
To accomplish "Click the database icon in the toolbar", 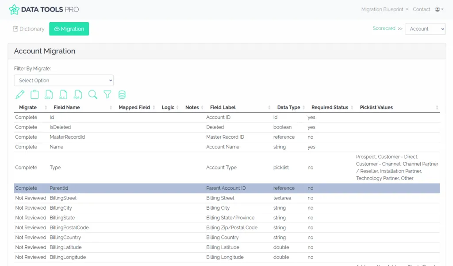I will tap(122, 94).
